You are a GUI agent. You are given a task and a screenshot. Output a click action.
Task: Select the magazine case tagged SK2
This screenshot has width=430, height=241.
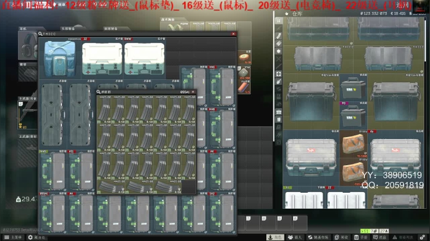click(x=222, y=213)
